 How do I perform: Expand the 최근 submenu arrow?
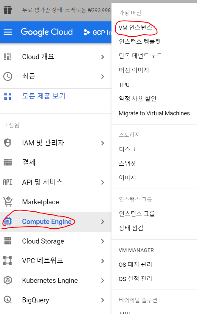click(x=103, y=76)
